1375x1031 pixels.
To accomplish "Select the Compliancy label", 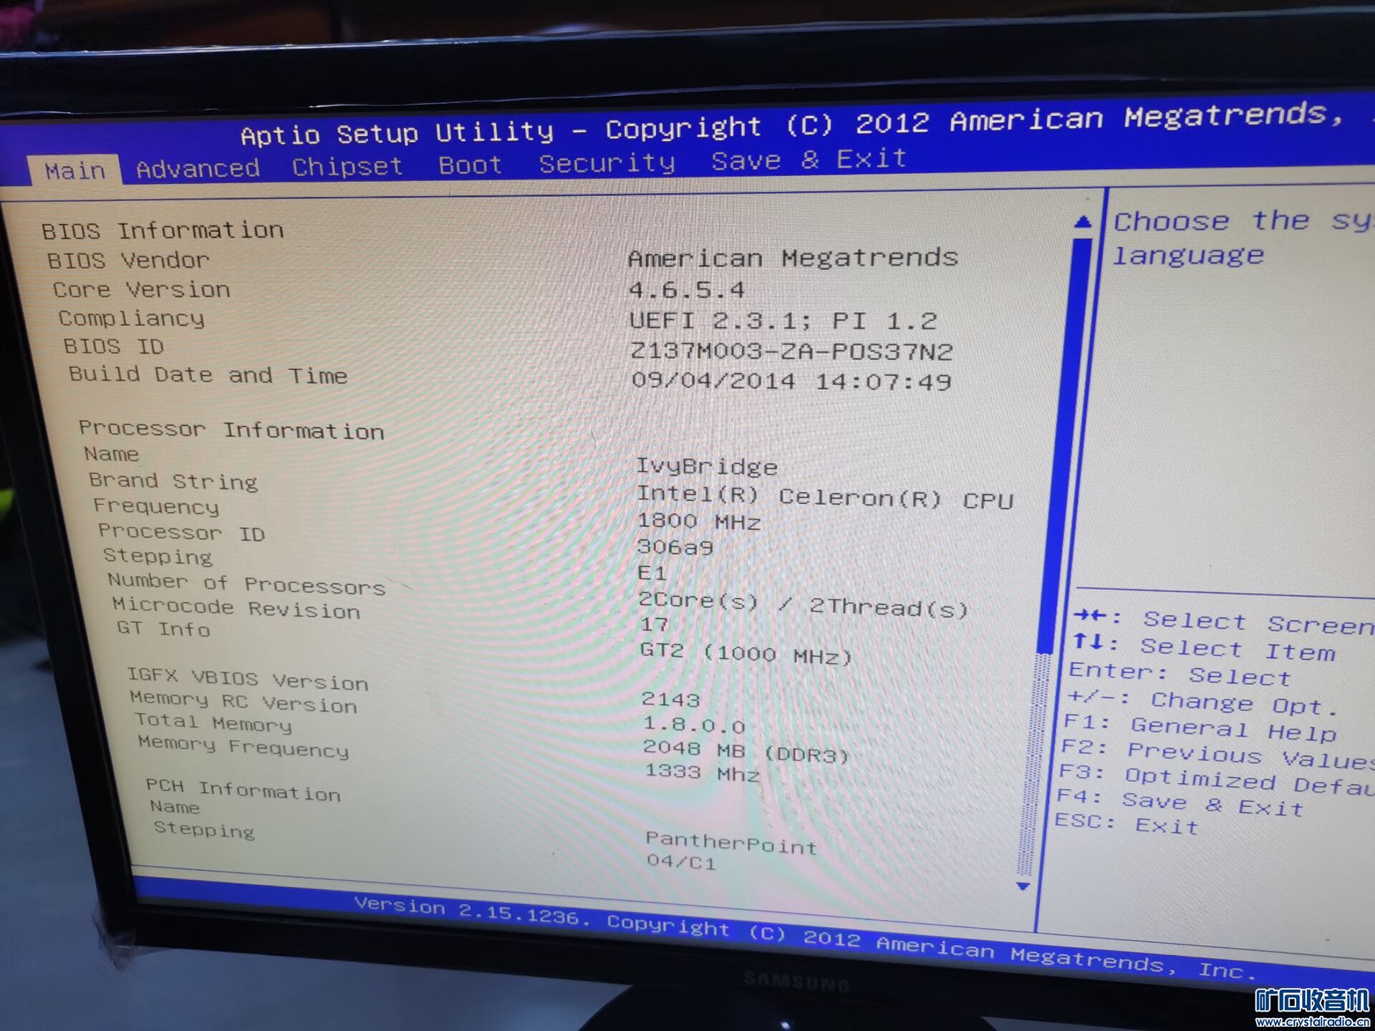I will point(131,319).
